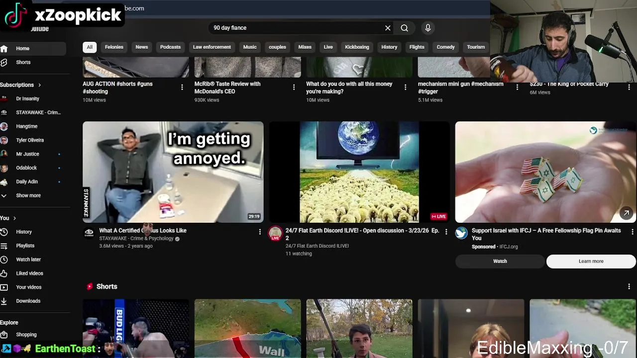Open Watch later clock icon
Viewport: 637px width, 358px height.
[4, 260]
